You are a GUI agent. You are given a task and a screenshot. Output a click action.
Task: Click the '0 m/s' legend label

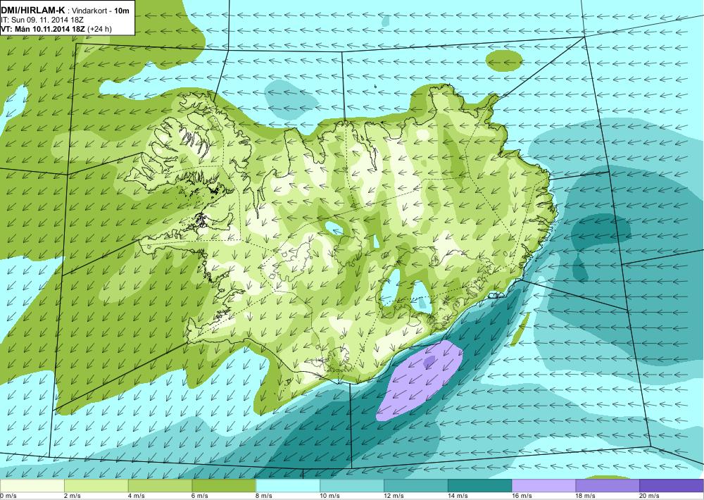point(8,496)
